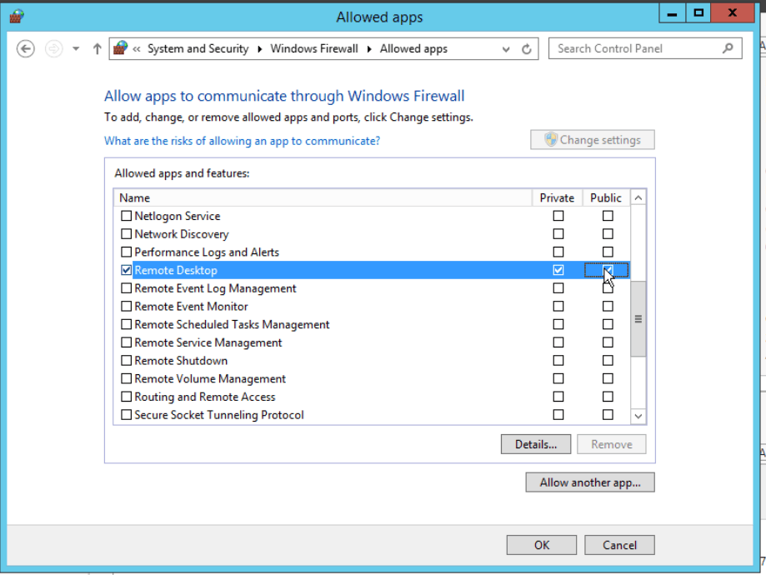Open the Details button for Remote Desktop

click(x=535, y=444)
